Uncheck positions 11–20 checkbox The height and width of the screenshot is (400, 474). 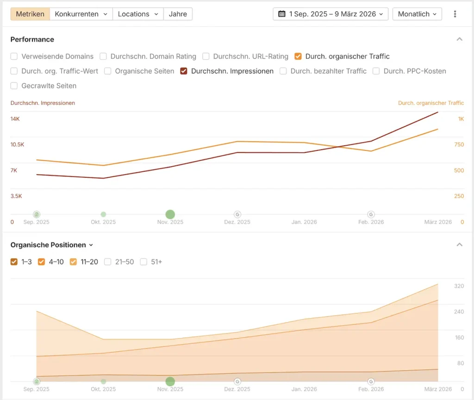pos(73,262)
